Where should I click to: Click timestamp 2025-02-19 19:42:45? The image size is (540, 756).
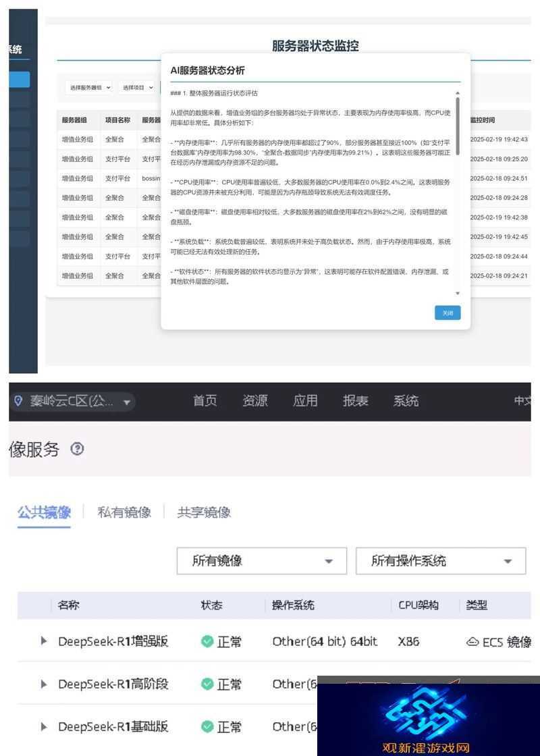click(x=499, y=237)
